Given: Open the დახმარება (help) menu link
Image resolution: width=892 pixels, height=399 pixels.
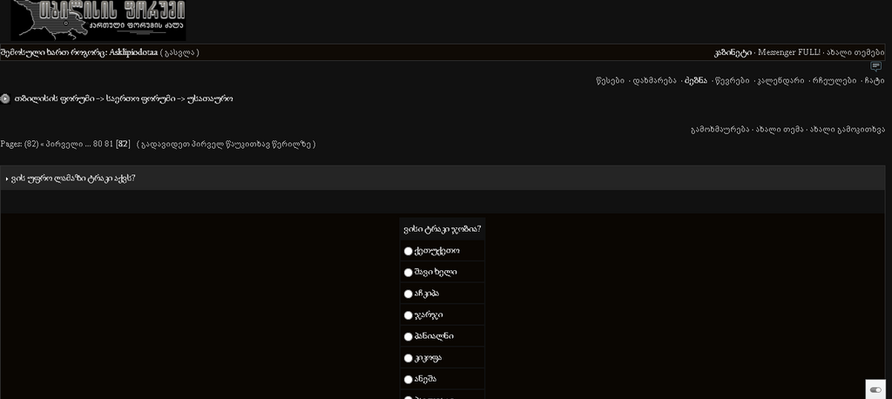Looking at the screenshot, I should [x=655, y=81].
